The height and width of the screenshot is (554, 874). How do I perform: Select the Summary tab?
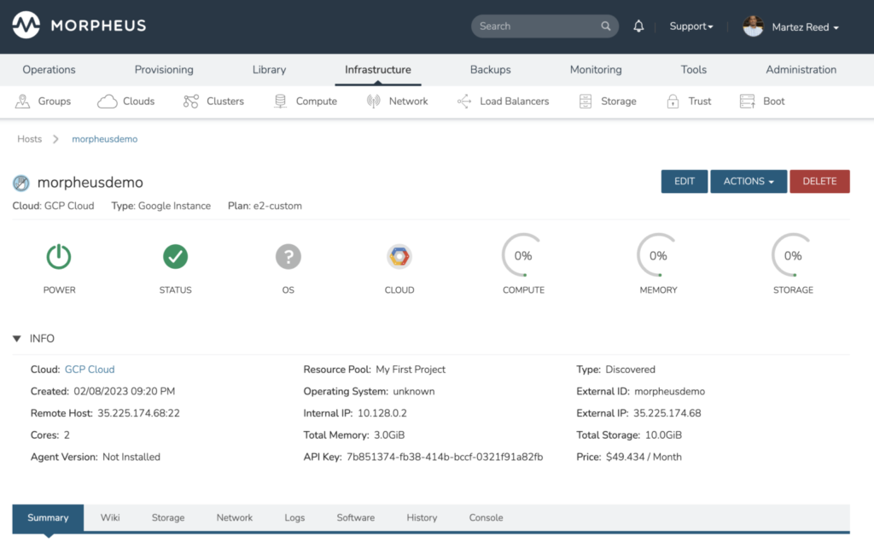[48, 518]
